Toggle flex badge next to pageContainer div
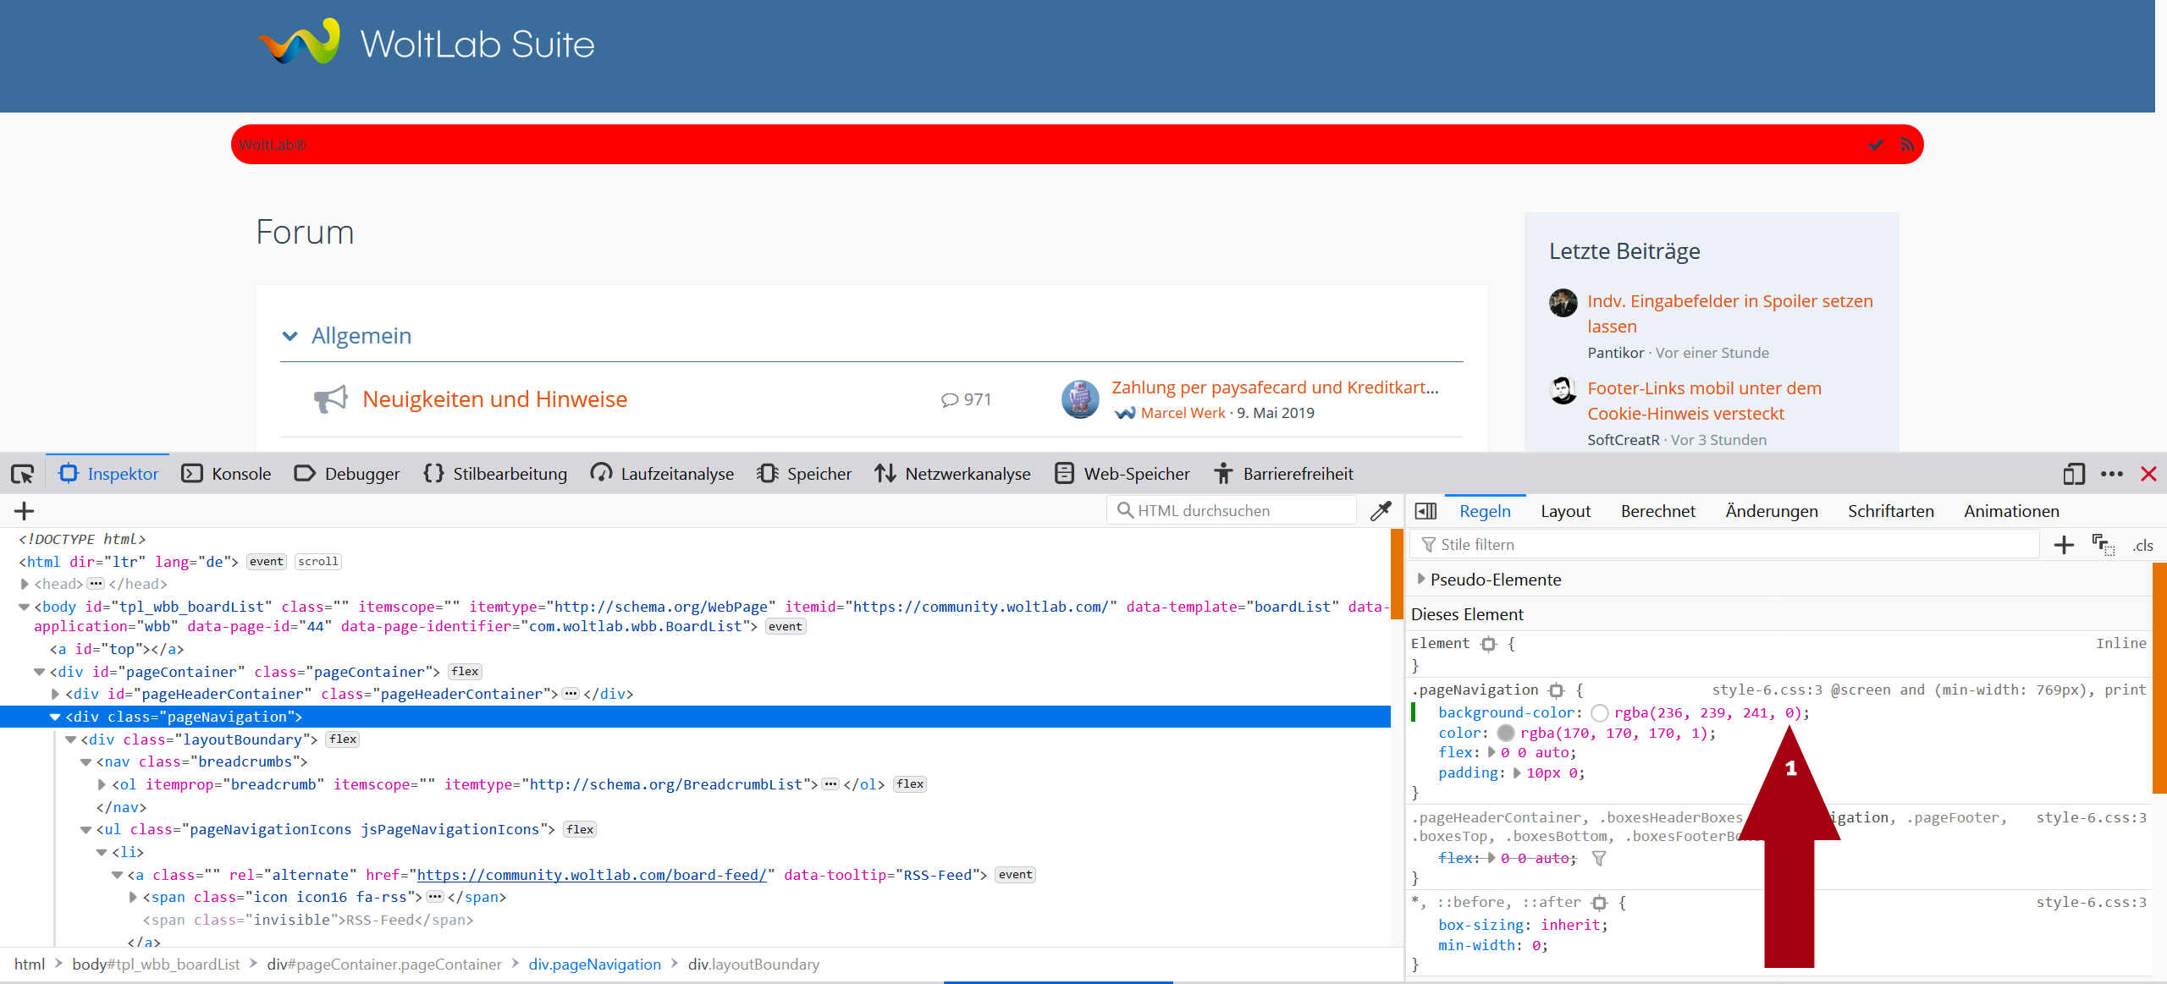 pyautogui.click(x=465, y=672)
